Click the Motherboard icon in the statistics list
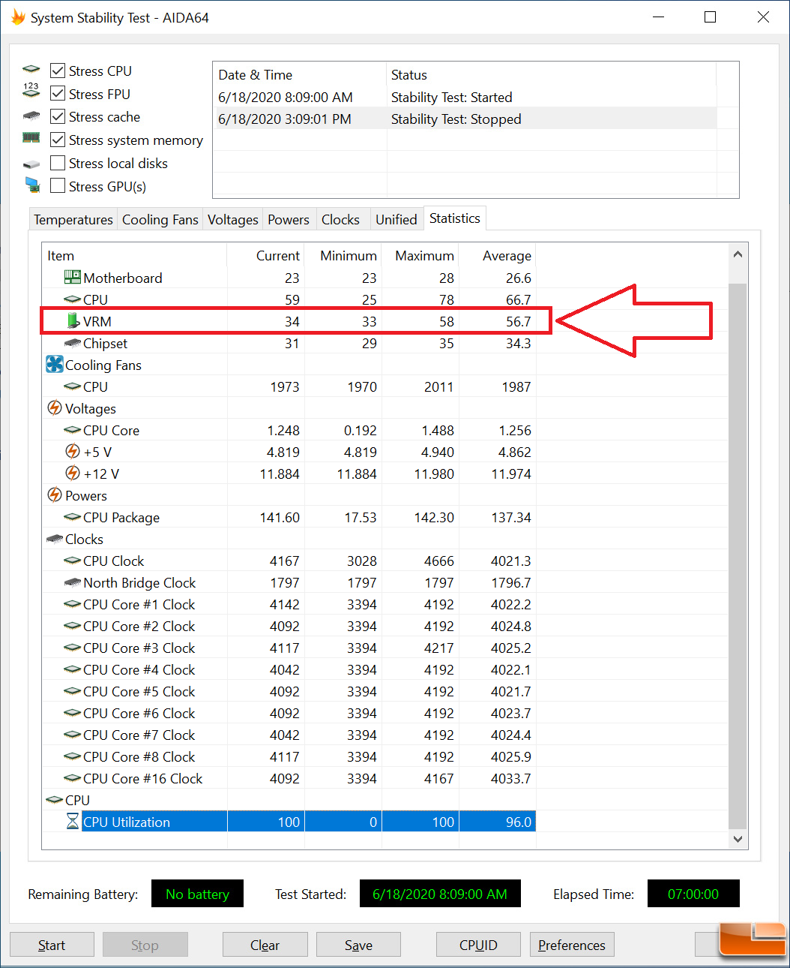 (x=73, y=278)
